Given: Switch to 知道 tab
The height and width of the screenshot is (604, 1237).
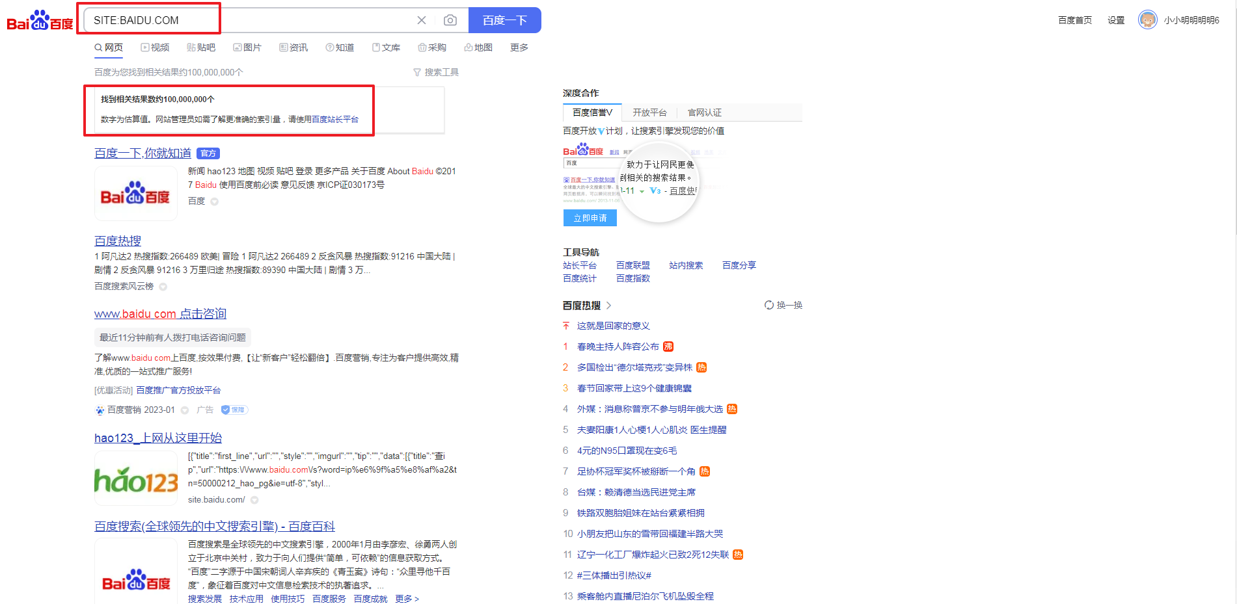Looking at the screenshot, I should [340, 47].
